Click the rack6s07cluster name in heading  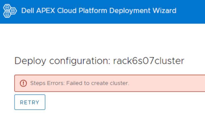149,61
